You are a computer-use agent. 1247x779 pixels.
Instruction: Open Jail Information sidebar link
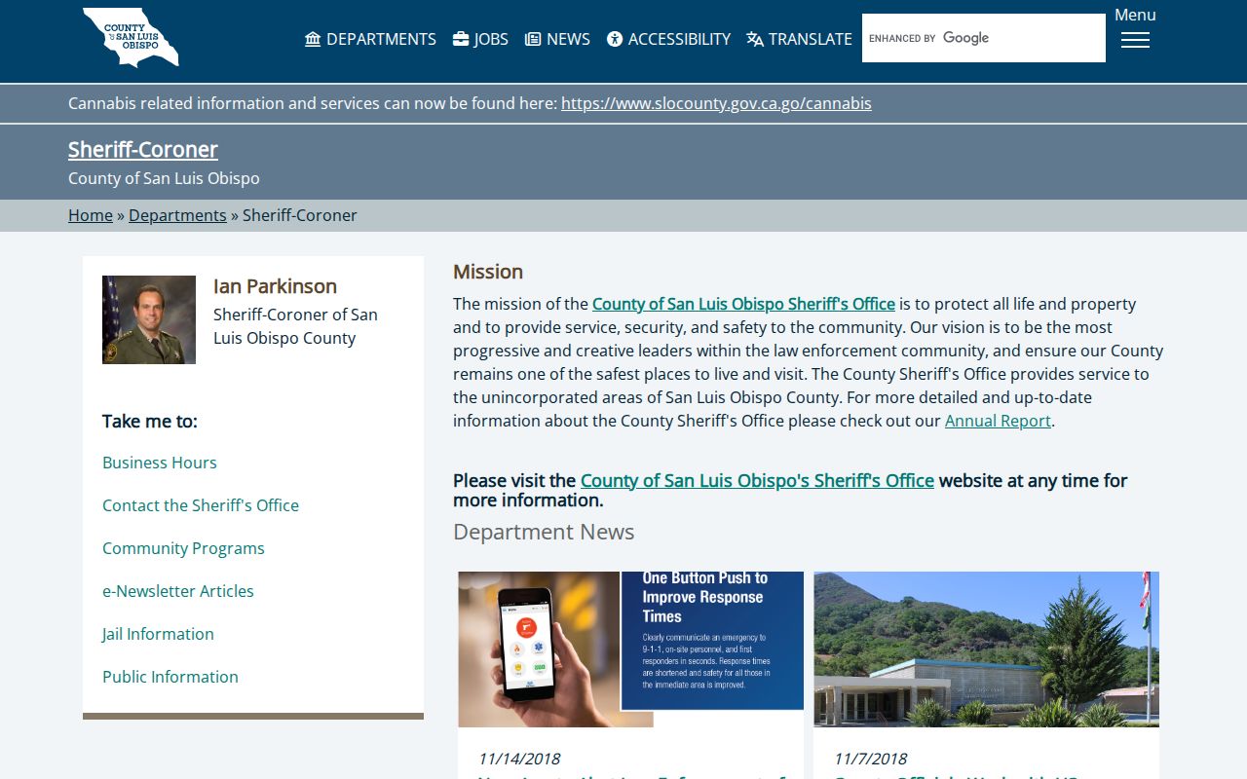[158, 634]
